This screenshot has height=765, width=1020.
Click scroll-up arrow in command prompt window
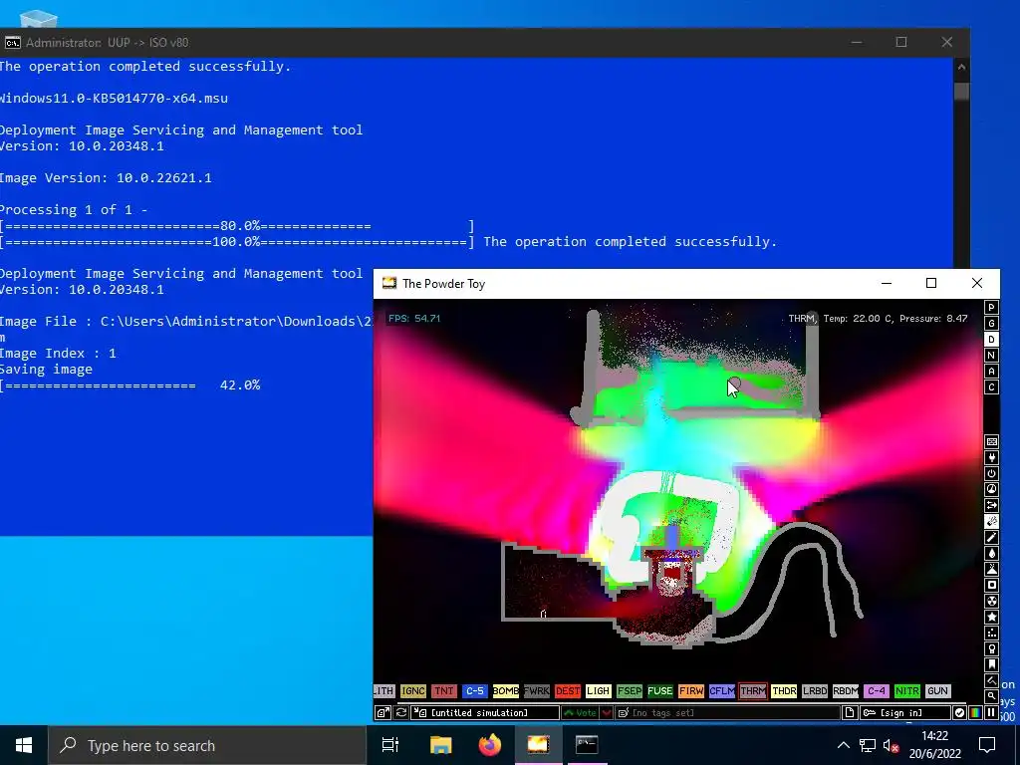coord(961,67)
